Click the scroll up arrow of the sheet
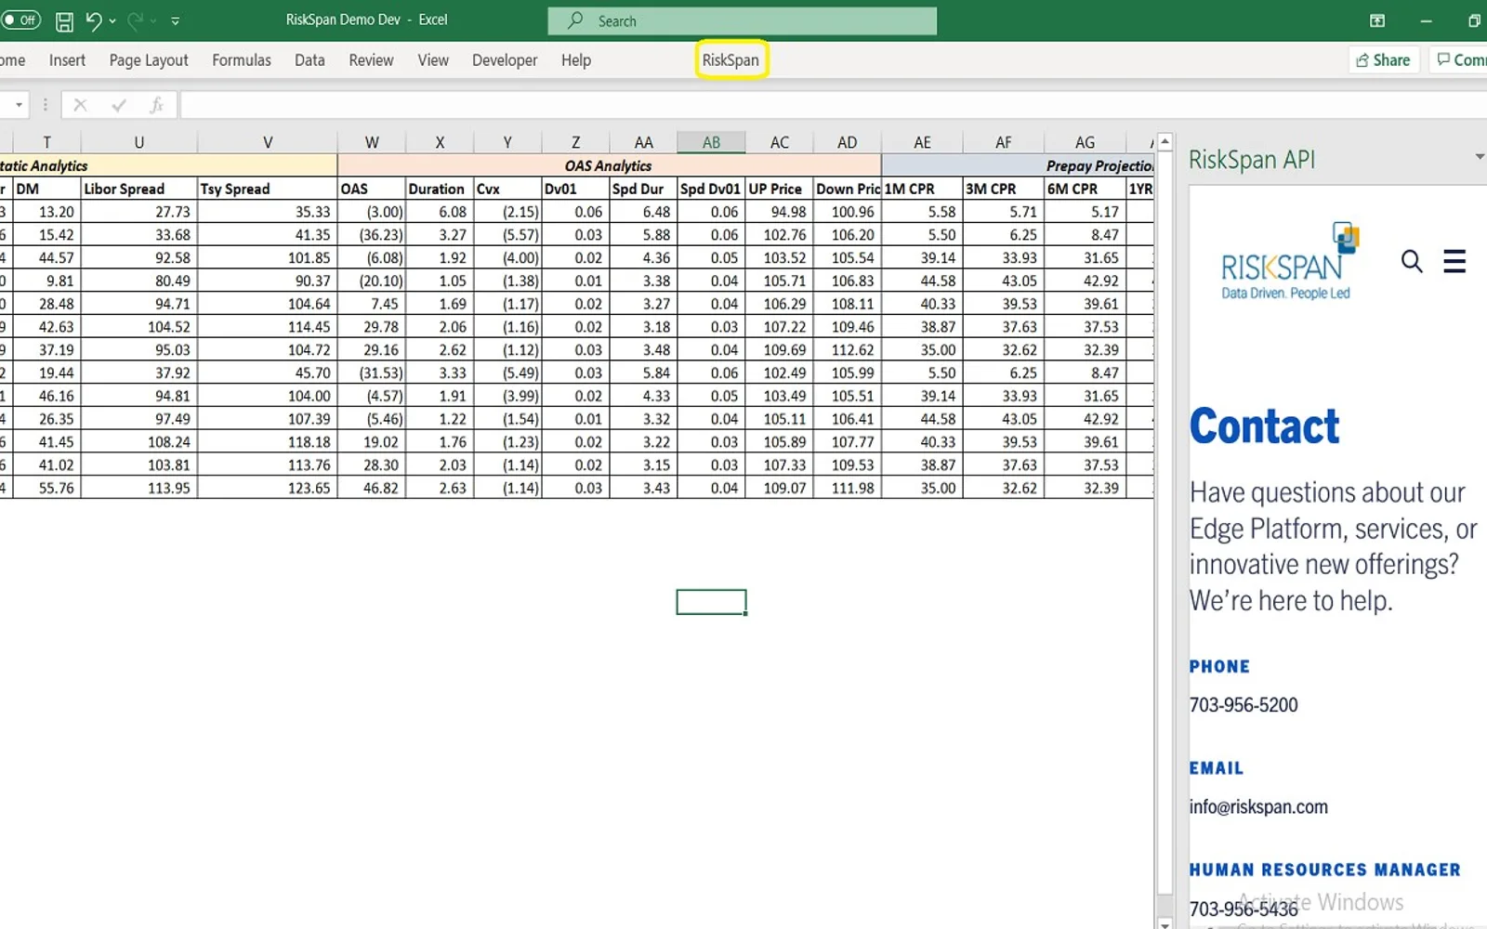This screenshot has width=1487, height=929. 1165,141
